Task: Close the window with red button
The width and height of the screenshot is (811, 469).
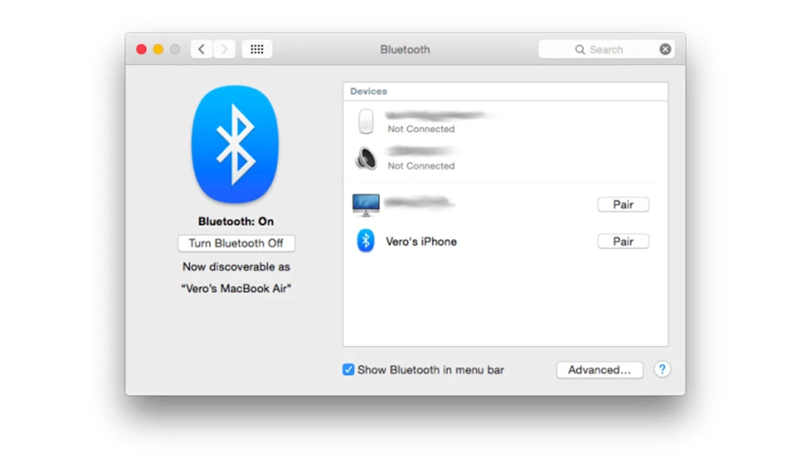Action: (x=141, y=49)
